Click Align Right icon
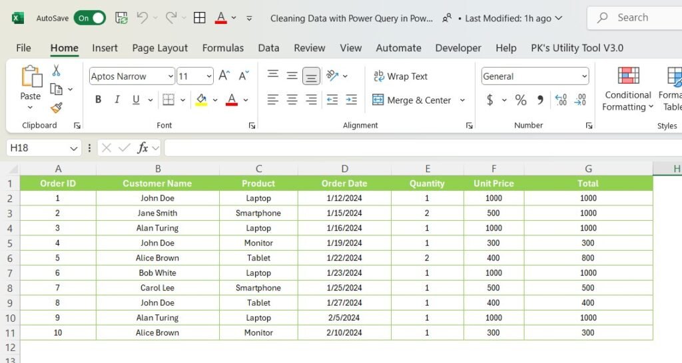682x363 pixels. [x=311, y=100]
